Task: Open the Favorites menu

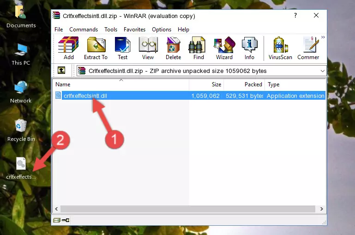Action: click(134, 30)
